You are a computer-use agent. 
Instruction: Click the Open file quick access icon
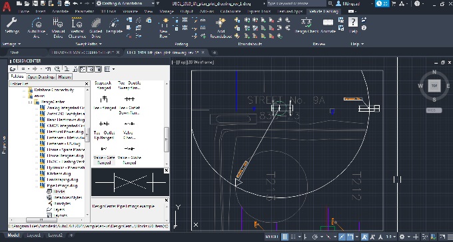pos(27,3)
